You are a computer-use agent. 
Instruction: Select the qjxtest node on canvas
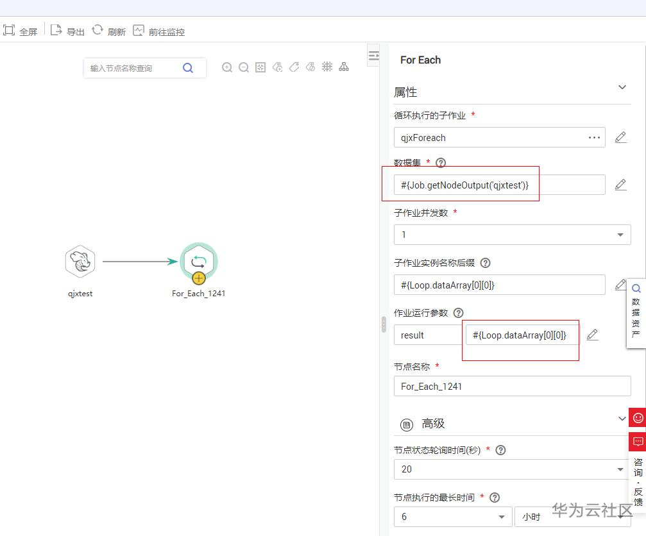(x=80, y=262)
